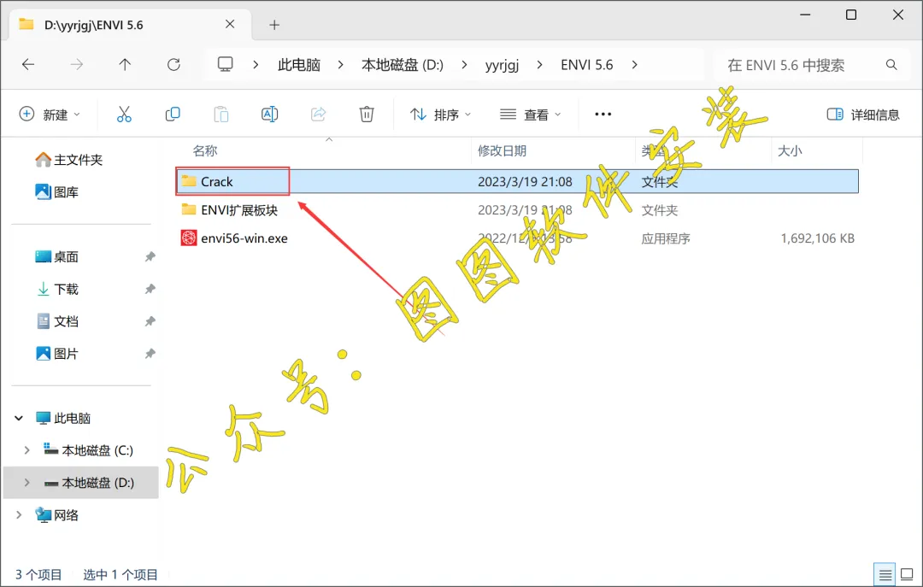Refresh the current folder view
Viewport: 923px width, 587px height.
[x=173, y=64]
